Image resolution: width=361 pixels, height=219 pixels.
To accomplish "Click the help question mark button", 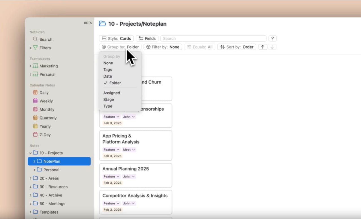I will (272, 38).
